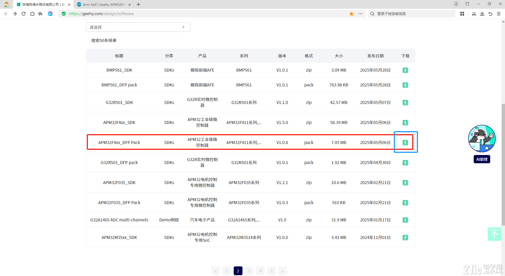Click the 大小 column header
The image size is (505, 276).
pyautogui.click(x=339, y=56)
